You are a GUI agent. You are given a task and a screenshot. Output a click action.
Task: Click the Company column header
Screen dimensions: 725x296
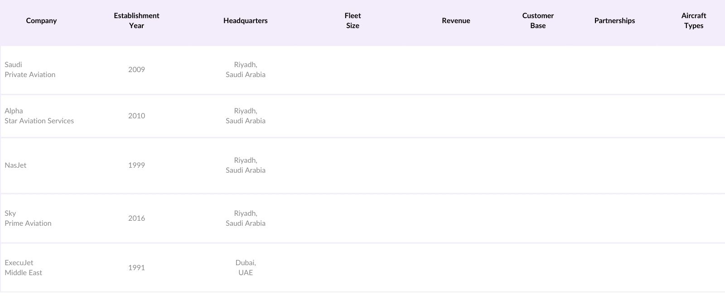41,20
